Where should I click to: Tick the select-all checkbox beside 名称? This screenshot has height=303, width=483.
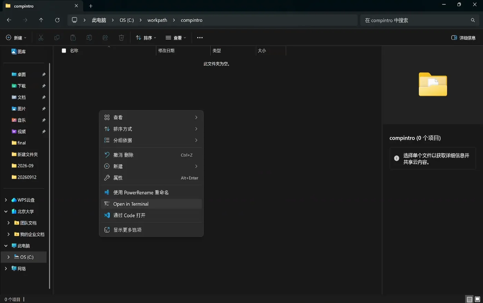click(64, 51)
